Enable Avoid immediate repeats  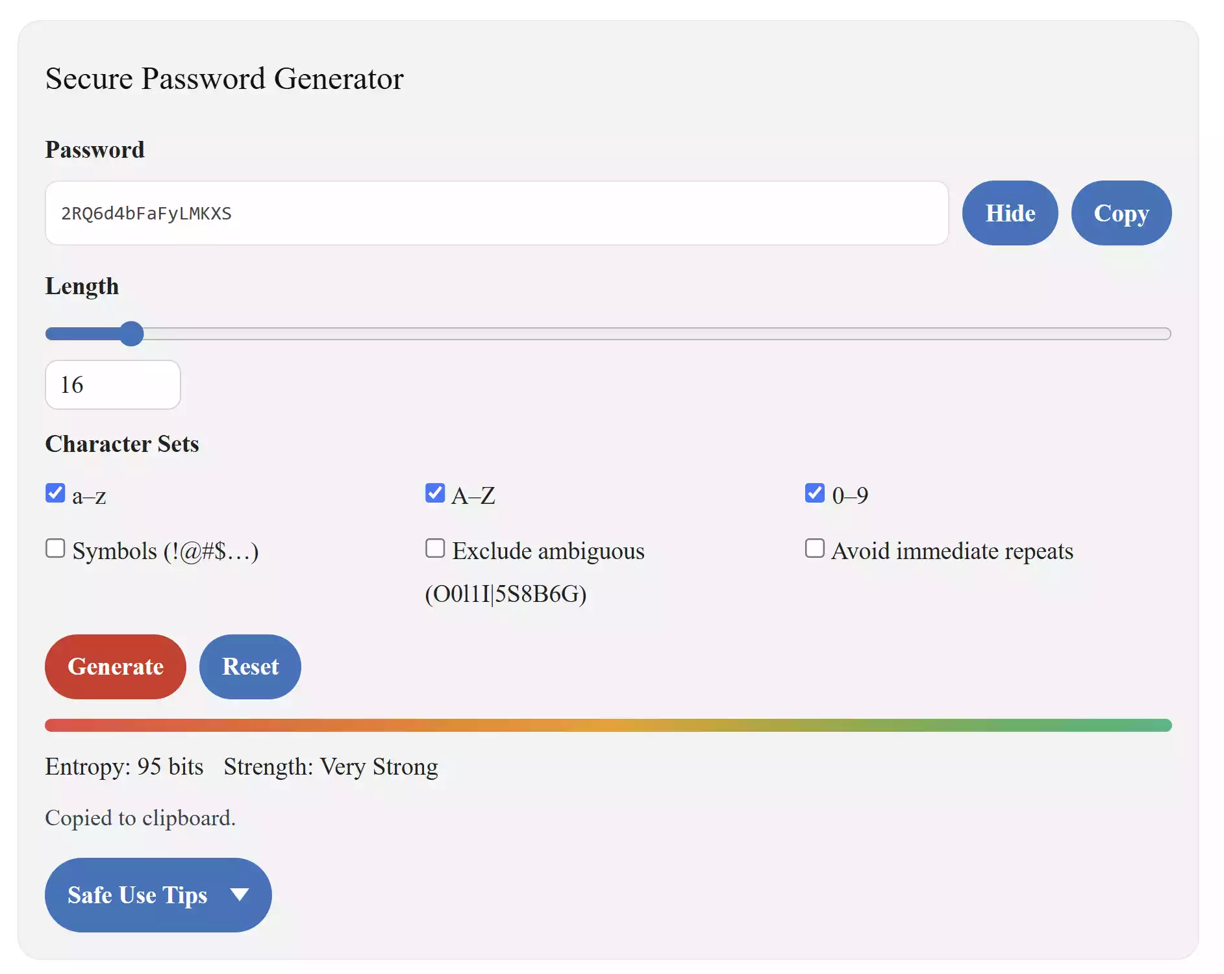(x=814, y=548)
